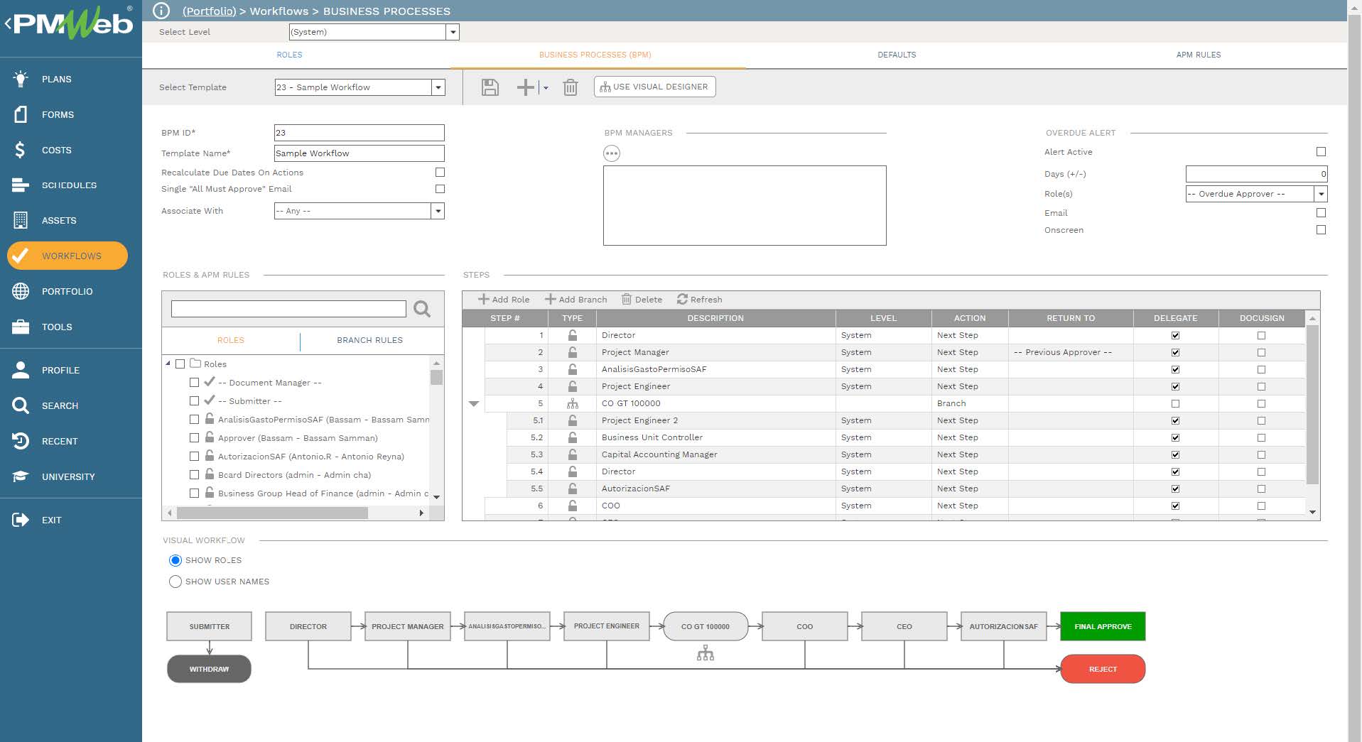Check the Document Manager role checkbox
1362x742 pixels.
[194, 382]
